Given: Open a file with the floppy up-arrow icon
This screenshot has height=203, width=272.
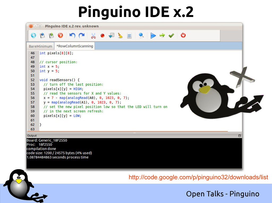Looking at the screenshot, I should 42,35.
